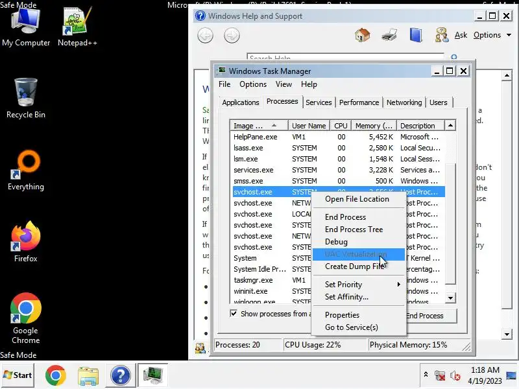Click the Start button
This screenshot has width=519, height=389.
point(18,375)
